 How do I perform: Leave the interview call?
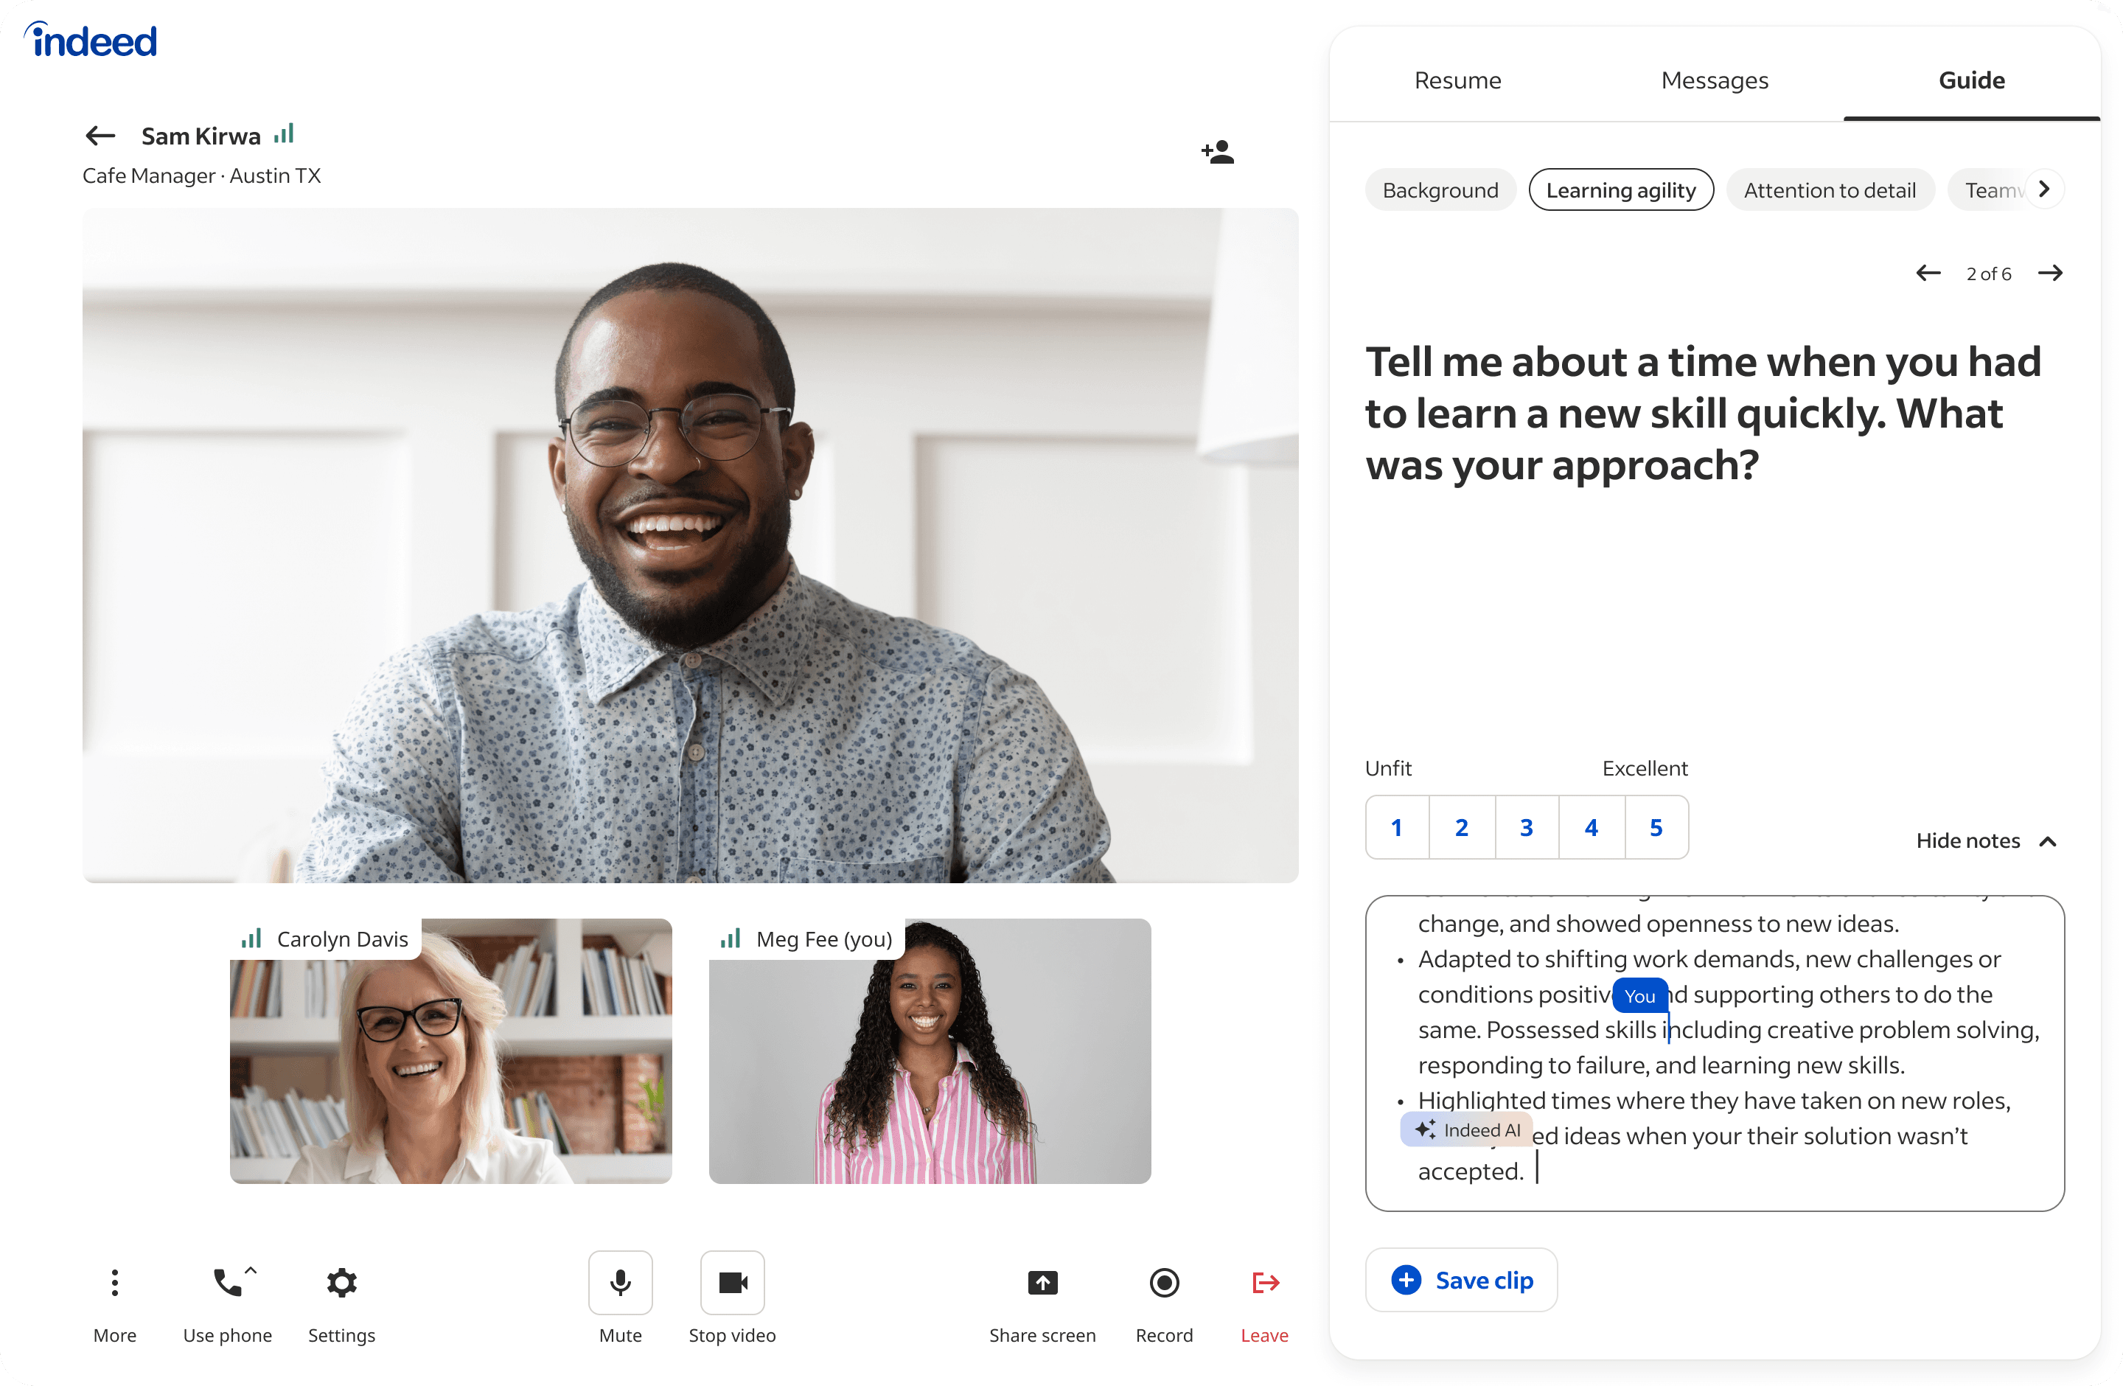1265,1283
